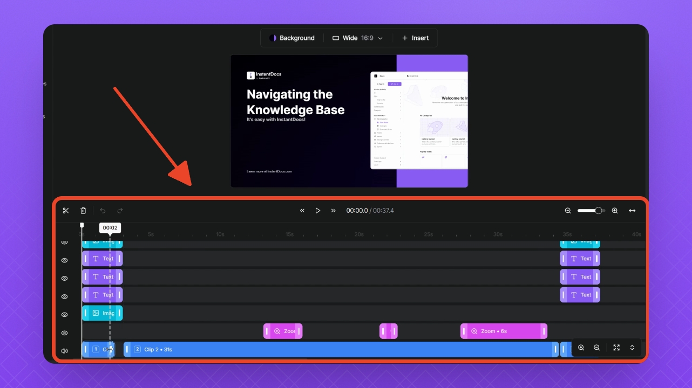
Task: Mute the clip track with the speaker icon
Action: tap(65, 351)
